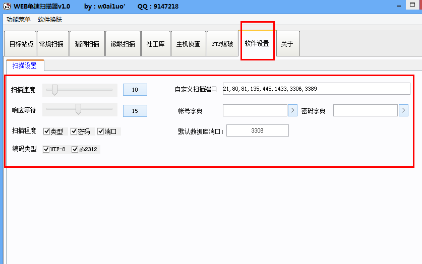The image size is (422, 264).
Task: Select the 软件设置 tab
Action: click(257, 43)
